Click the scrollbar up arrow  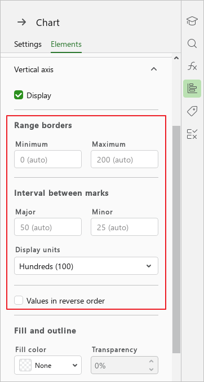[x=176, y=58]
